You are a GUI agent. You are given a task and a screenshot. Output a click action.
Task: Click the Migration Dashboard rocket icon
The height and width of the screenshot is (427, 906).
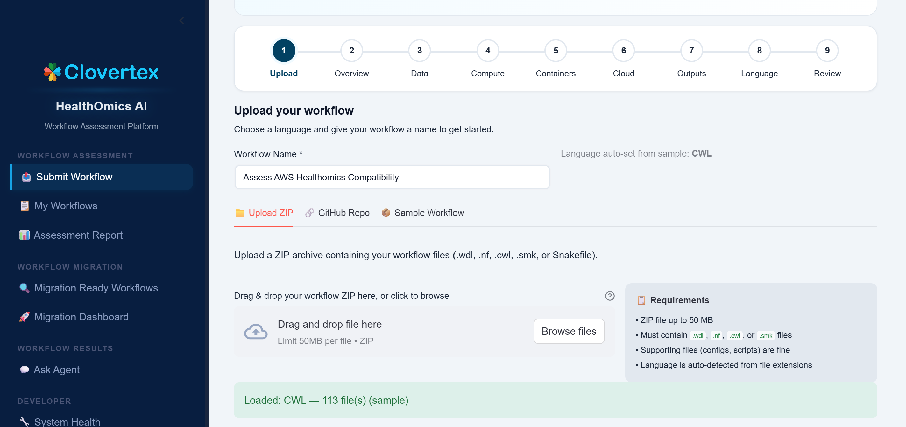click(24, 317)
